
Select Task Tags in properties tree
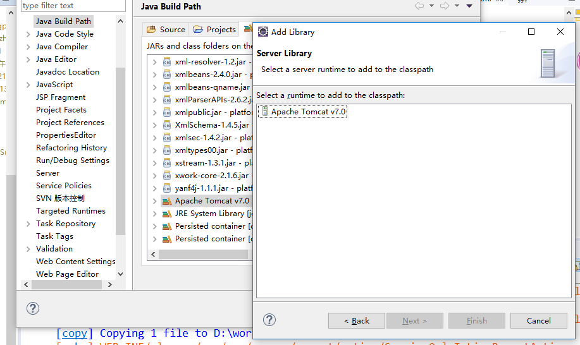(x=54, y=236)
